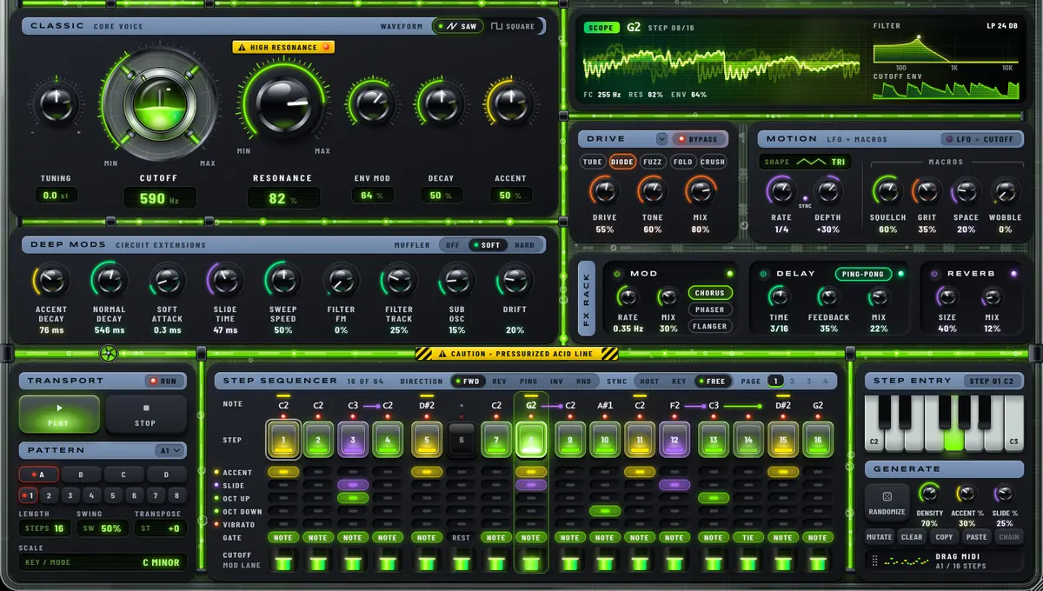The height and width of the screenshot is (591, 1043).
Task: Click the stop square in Transport
Action: click(146, 408)
